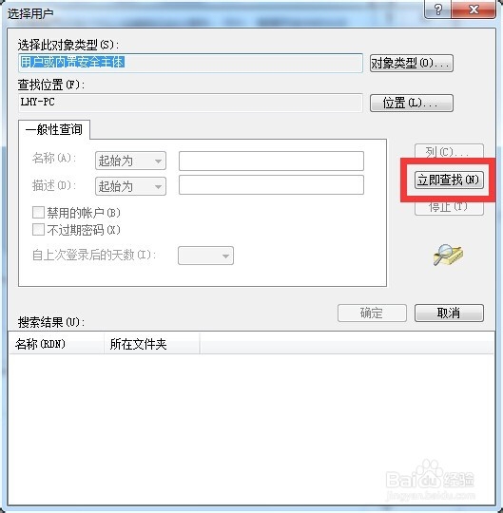The height and width of the screenshot is (513, 503).
Task: Click the 确定 button
Action: pyautogui.click(x=372, y=313)
